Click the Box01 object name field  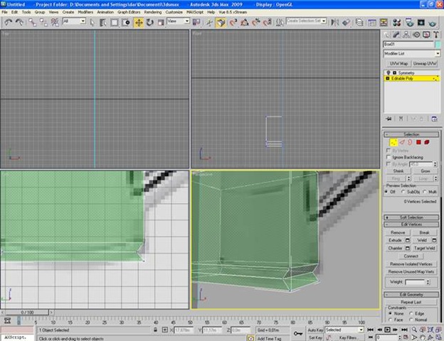[x=408, y=44]
